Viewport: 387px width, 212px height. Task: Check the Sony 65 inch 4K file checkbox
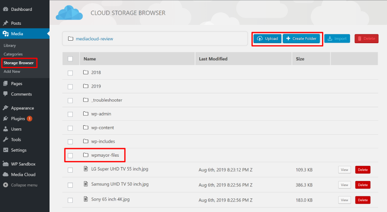coord(70,200)
